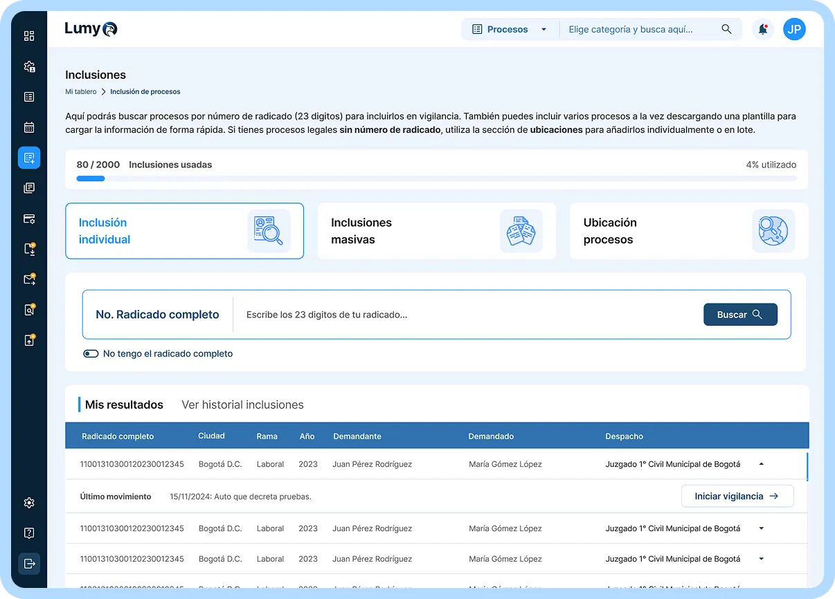835x599 pixels.
Task: Open the mail-forward icon with notification badge
Action: click(x=28, y=279)
